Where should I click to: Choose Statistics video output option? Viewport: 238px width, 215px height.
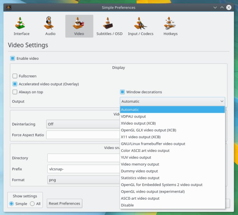tap(172, 178)
